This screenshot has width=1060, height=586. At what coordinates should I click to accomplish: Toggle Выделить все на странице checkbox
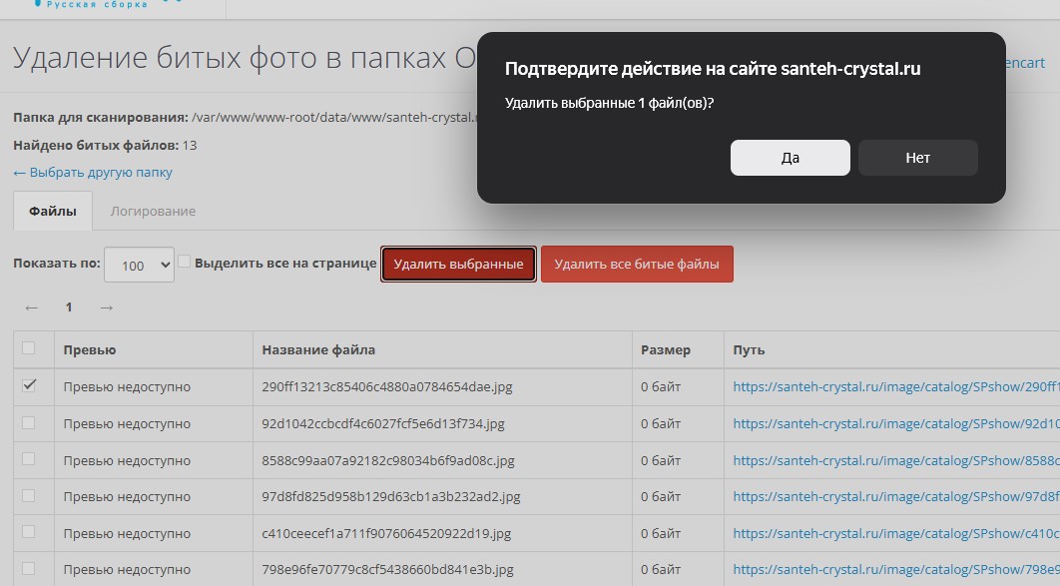click(x=184, y=262)
